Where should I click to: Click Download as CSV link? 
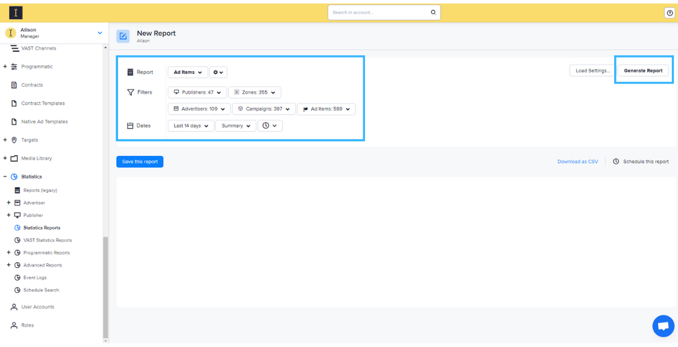(577, 162)
